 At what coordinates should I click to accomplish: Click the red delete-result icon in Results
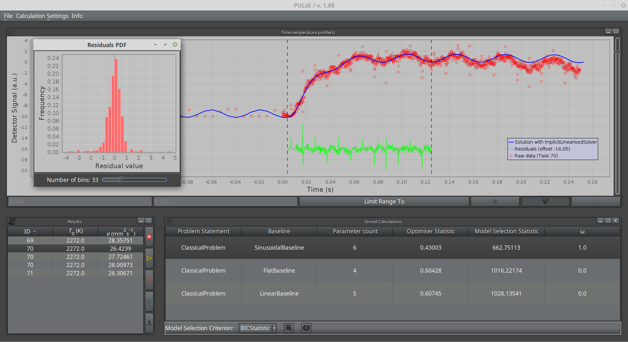(x=149, y=237)
